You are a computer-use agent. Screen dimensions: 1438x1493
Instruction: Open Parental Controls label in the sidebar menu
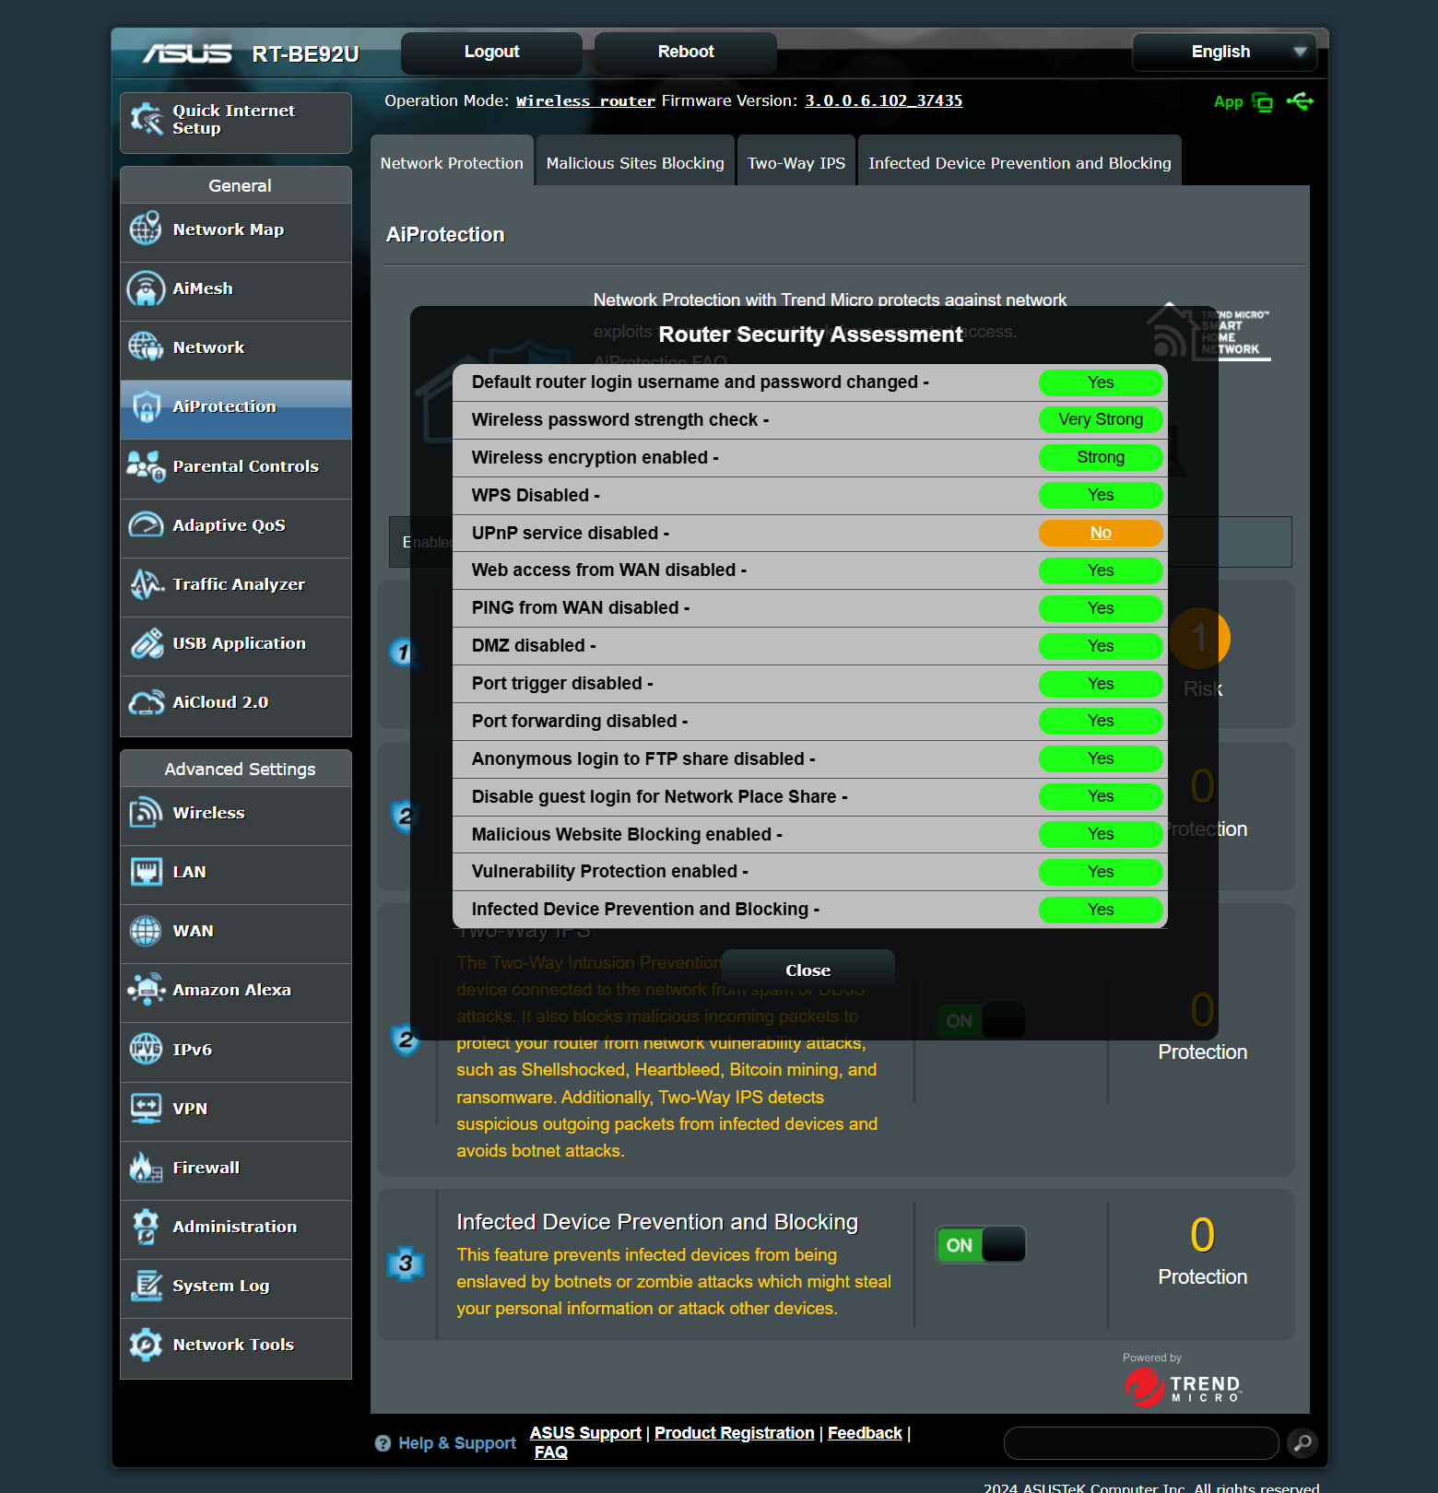pyautogui.click(x=246, y=466)
